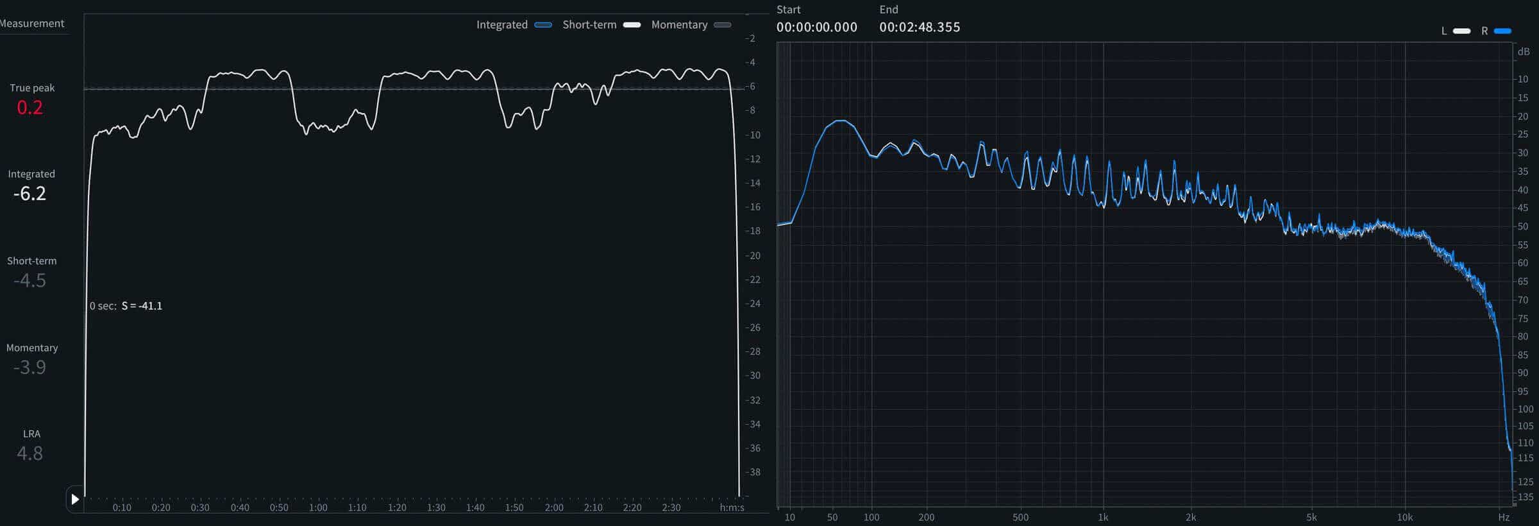Toggle the Momentary legend gray swatch
The height and width of the screenshot is (526, 1539).
[x=723, y=25]
